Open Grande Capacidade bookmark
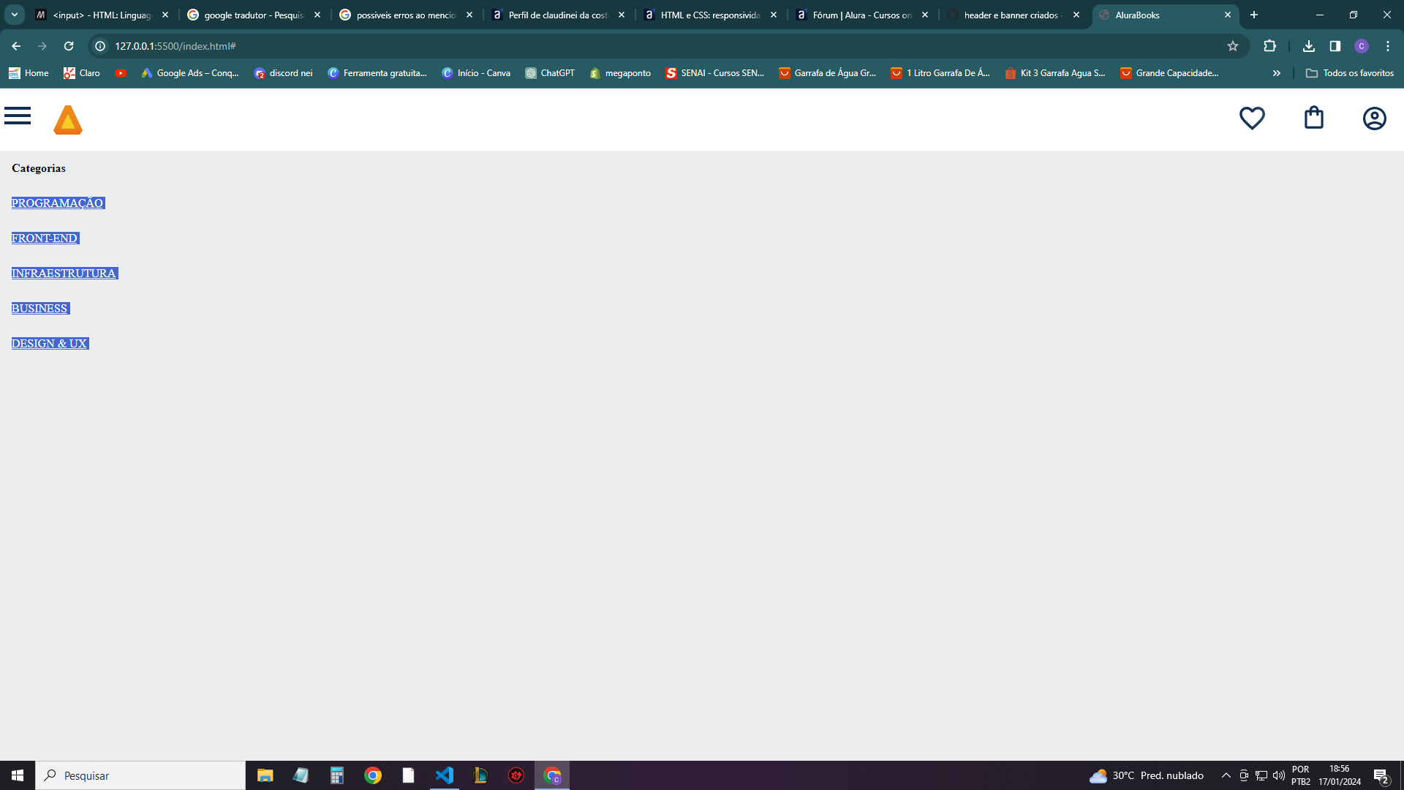This screenshot has height=790, width=1404. point(1169,73)
